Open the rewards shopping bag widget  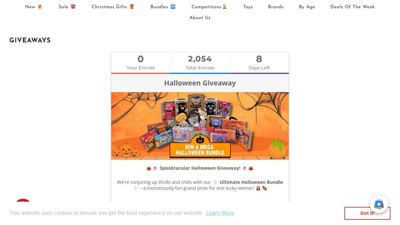click(379, 204)
